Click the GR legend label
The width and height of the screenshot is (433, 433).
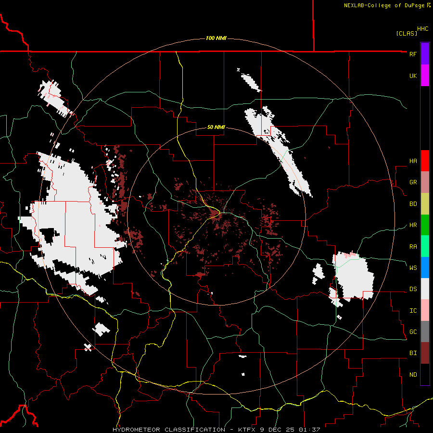coord(413,182)
